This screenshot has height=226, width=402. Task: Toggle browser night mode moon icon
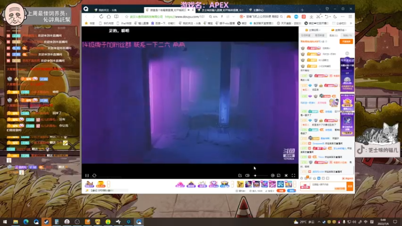pos(335,17)
